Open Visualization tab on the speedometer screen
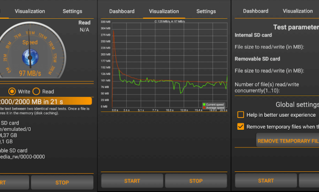Image resolution: width=319 pixels, height=192 pixels. [x=30, y=11]
